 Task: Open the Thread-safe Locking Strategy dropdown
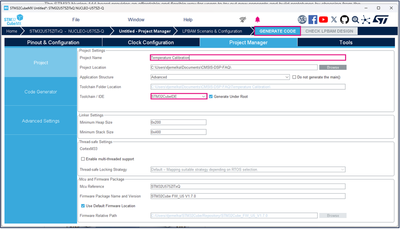(x=248, y=170)
